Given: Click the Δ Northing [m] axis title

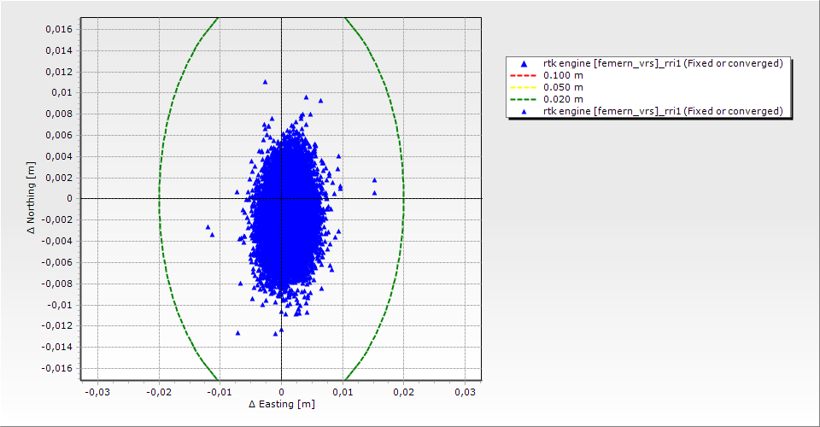Looking at the screenshot, I should (32, 198).
